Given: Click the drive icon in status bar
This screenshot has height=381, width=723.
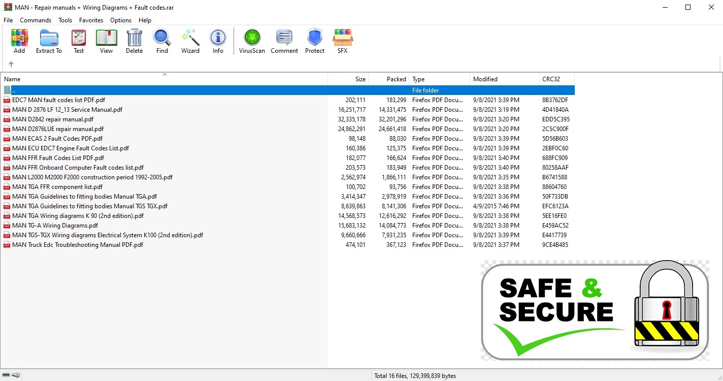Looking at the screenshot, I should (6, 375).
